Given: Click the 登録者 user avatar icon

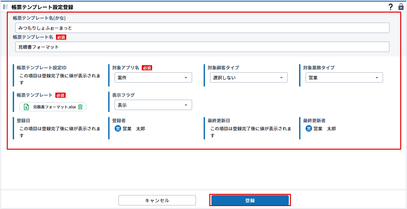Looking at the screenshot, I should (x=118, y=129).
